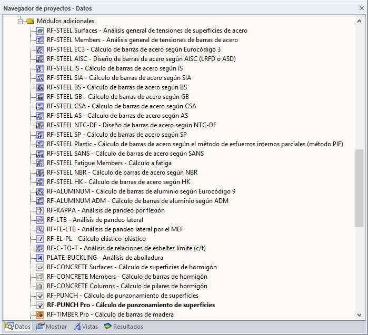Collapse the Módulos adicionales folder
Image resolution: width=368 pixels, height=335 pixels.
[x=20, y=22]
